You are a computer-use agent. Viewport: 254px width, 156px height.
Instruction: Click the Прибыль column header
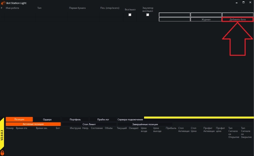pyautogui.click(x=171, y=128)
